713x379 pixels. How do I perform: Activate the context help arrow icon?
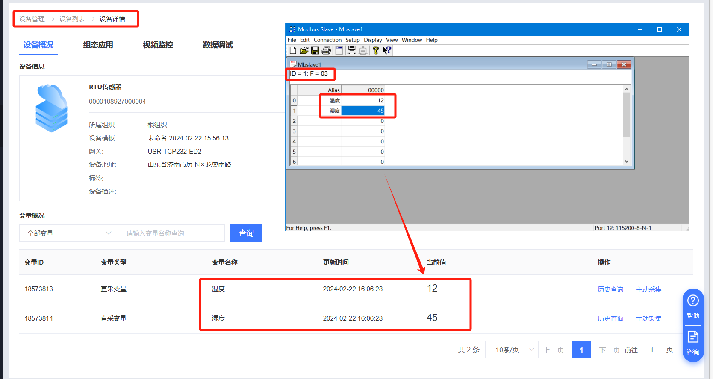[386, 50]
